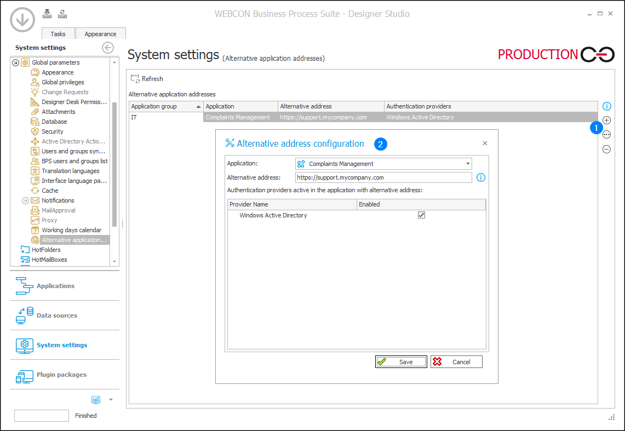625x431 pixels.
Task: Open Security settings in the tree
Action: (x=52, y=131)
